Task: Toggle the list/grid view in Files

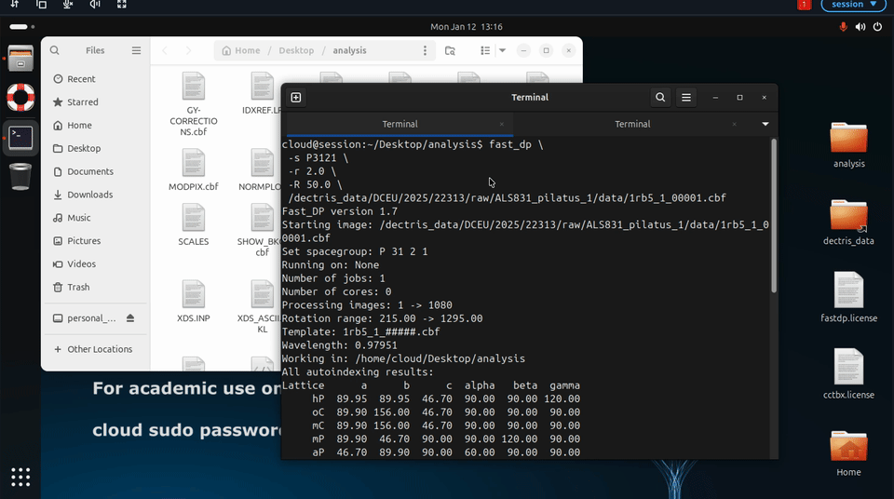Action: [484, 50]
